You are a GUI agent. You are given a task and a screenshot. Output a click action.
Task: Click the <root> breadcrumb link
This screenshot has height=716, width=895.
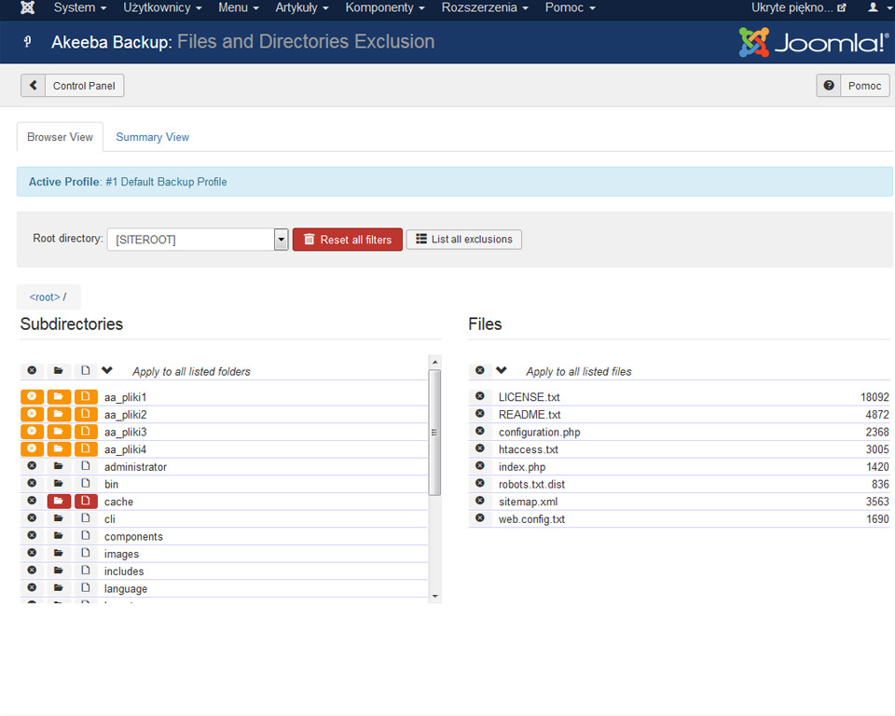(x=45, y=296)
